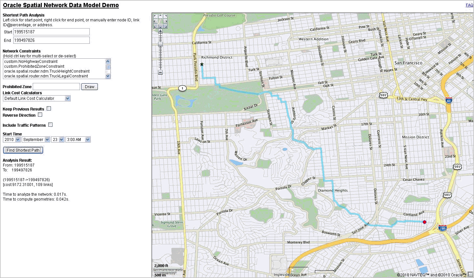Click the "(199515187->199497826)" result text
Screen dimensions: 474x278
26,180
